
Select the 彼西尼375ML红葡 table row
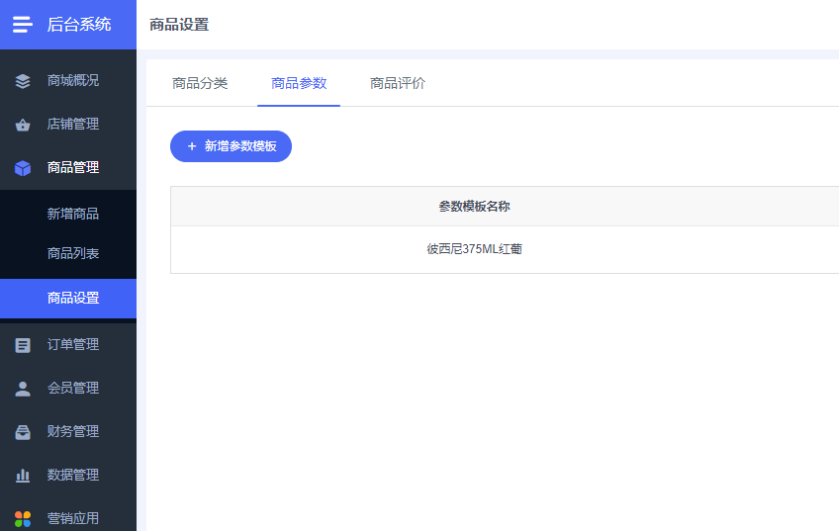(x=474, y=249)
